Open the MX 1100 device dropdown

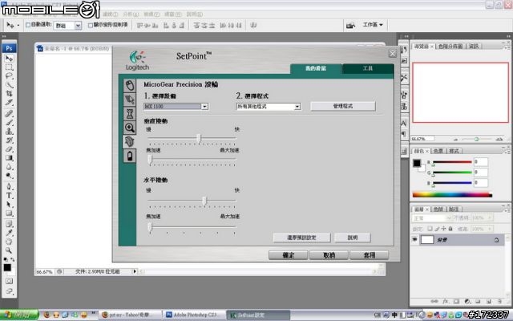[x=205, y=107]
